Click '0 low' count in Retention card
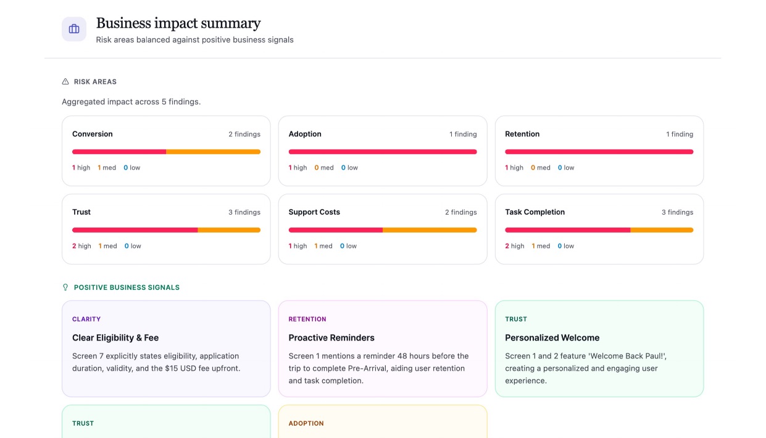 [566, 168]
